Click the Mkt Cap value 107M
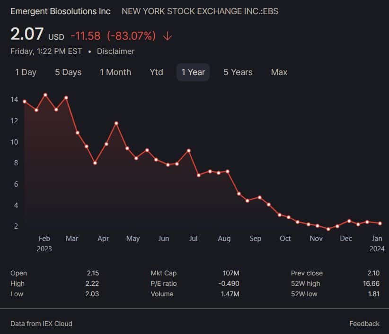 [x=231, y=273]
